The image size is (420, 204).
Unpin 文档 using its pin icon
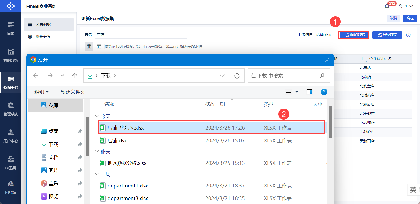click(80, 158)
